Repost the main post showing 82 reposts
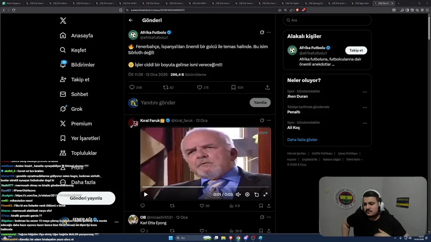This screenshot has height=242, width=431. (x=166, y=87)
